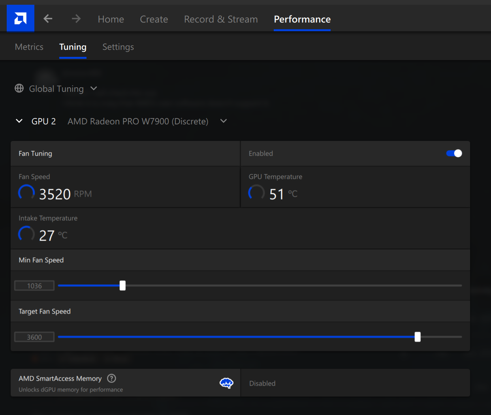Collapse the GPU 2 section
Screen dimensions: 491x415
tap(19, 121)
